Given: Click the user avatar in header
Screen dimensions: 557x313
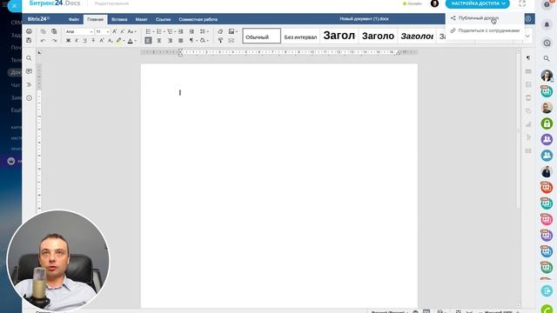Looking at the screenshot, I should (x=434, y=3).
